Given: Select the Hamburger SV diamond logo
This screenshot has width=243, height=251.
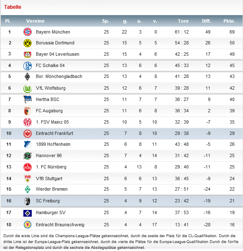Looking at the screenshot, I should [x=28, y=213].
